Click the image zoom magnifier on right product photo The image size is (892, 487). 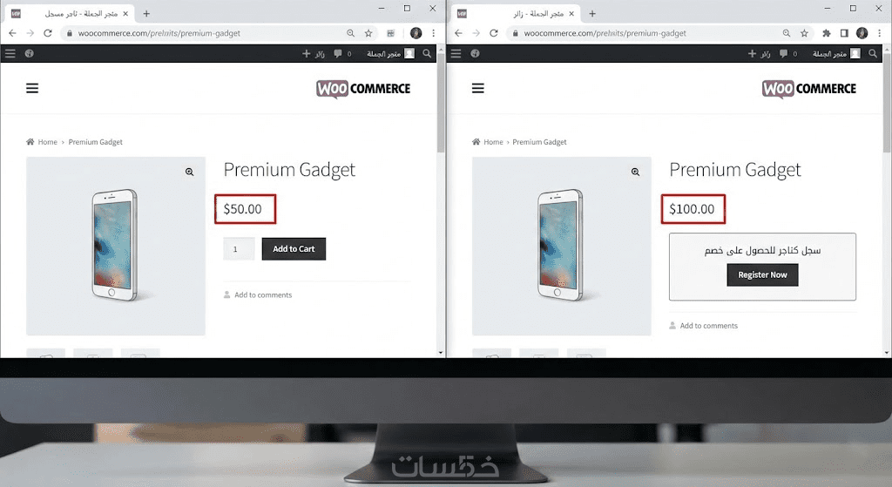635,172
